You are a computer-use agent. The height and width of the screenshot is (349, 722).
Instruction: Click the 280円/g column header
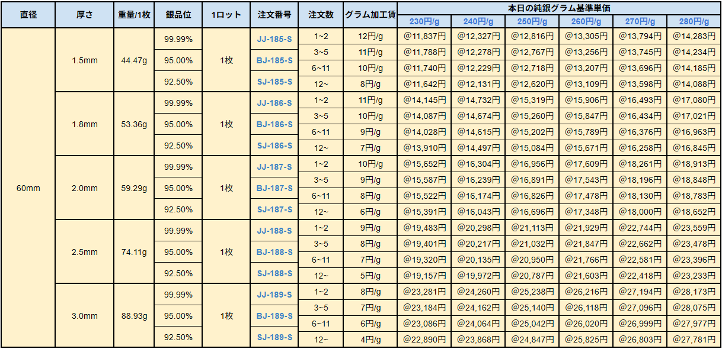tap(694, 22)
